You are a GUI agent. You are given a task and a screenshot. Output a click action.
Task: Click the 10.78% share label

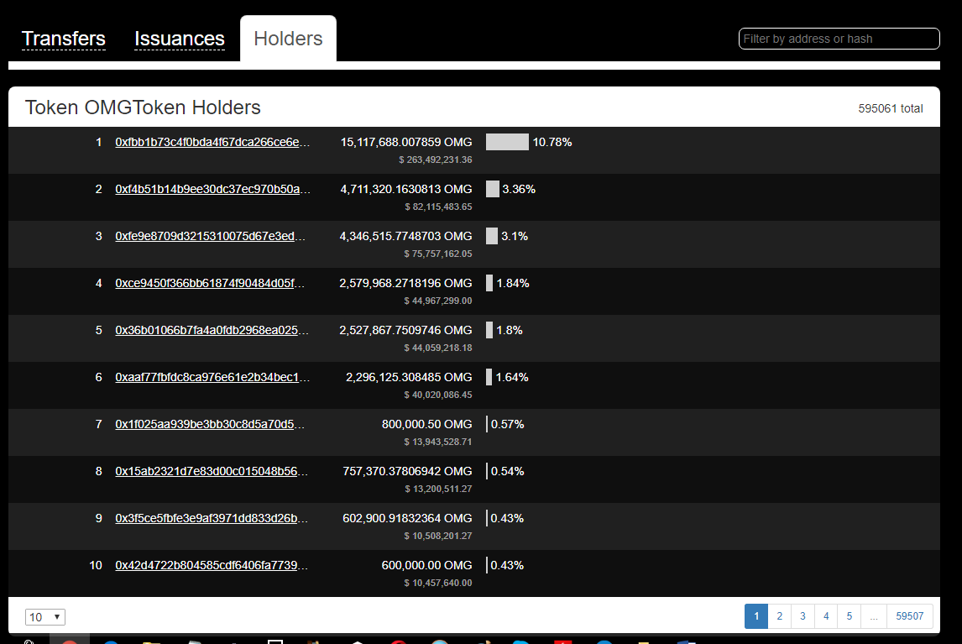[x=552, y=143]
